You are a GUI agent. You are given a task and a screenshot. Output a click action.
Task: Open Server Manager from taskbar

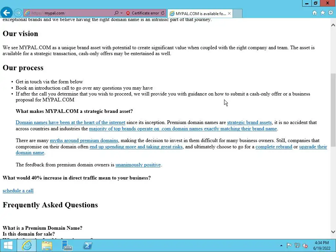point(67,245)
